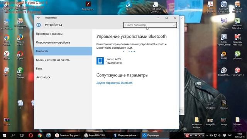247x139 pixels.
Task: Open Yandex browser desktop shortcut
Action: pyautogui.click(x=7, y=55)
